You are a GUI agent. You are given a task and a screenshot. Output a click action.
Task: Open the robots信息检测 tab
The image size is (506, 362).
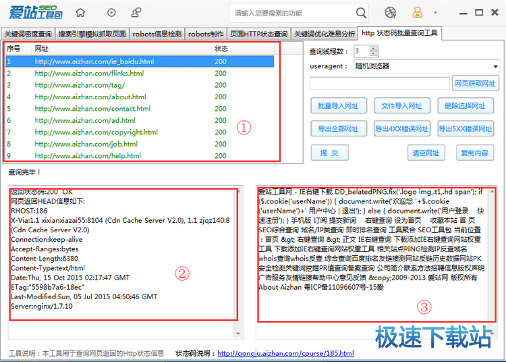[x=157, y=34]
